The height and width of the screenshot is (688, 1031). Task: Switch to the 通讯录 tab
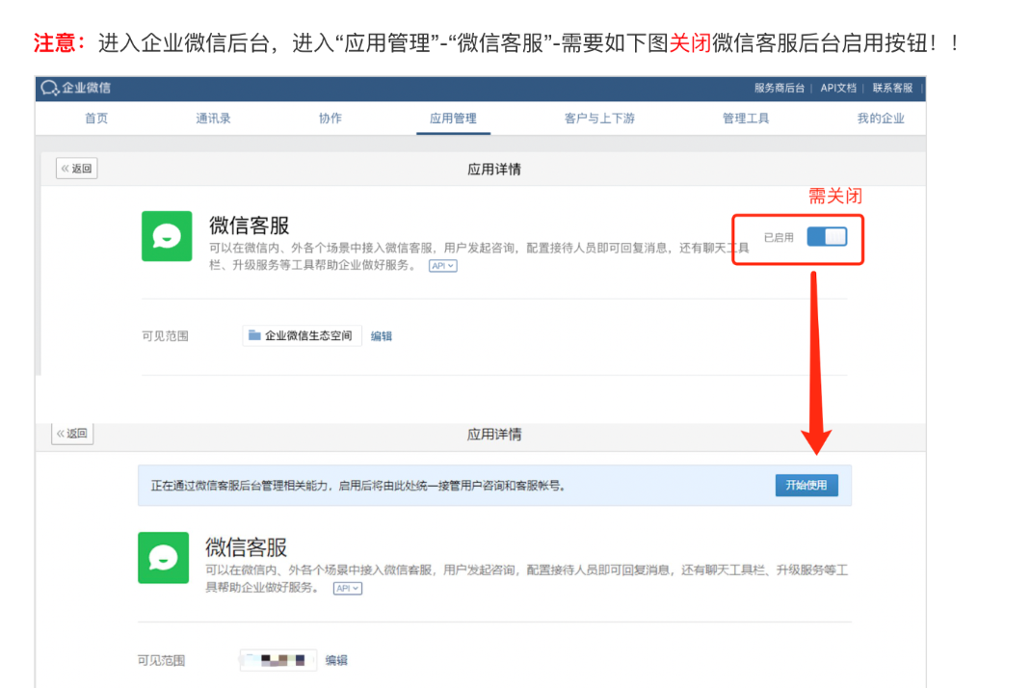tap(213, 119)
